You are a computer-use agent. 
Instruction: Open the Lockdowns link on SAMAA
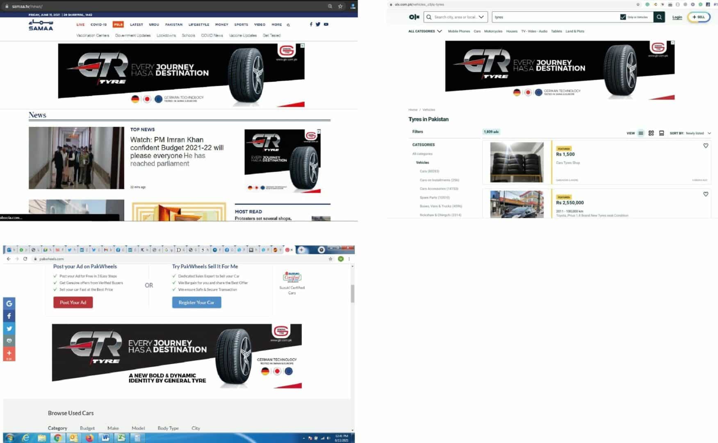(166, 35)
